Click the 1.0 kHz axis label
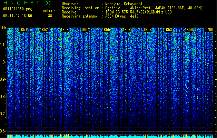The height and width of the screenshot is (138, 217). click(x=3, y=62)
